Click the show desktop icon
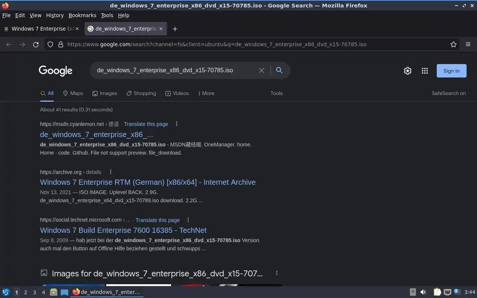477x298 pixels. pyautogui.click(x=64, y=292)
